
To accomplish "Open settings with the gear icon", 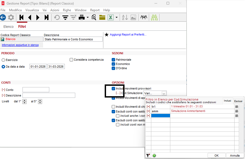I will pyautogui.click(x=11, y=17).
